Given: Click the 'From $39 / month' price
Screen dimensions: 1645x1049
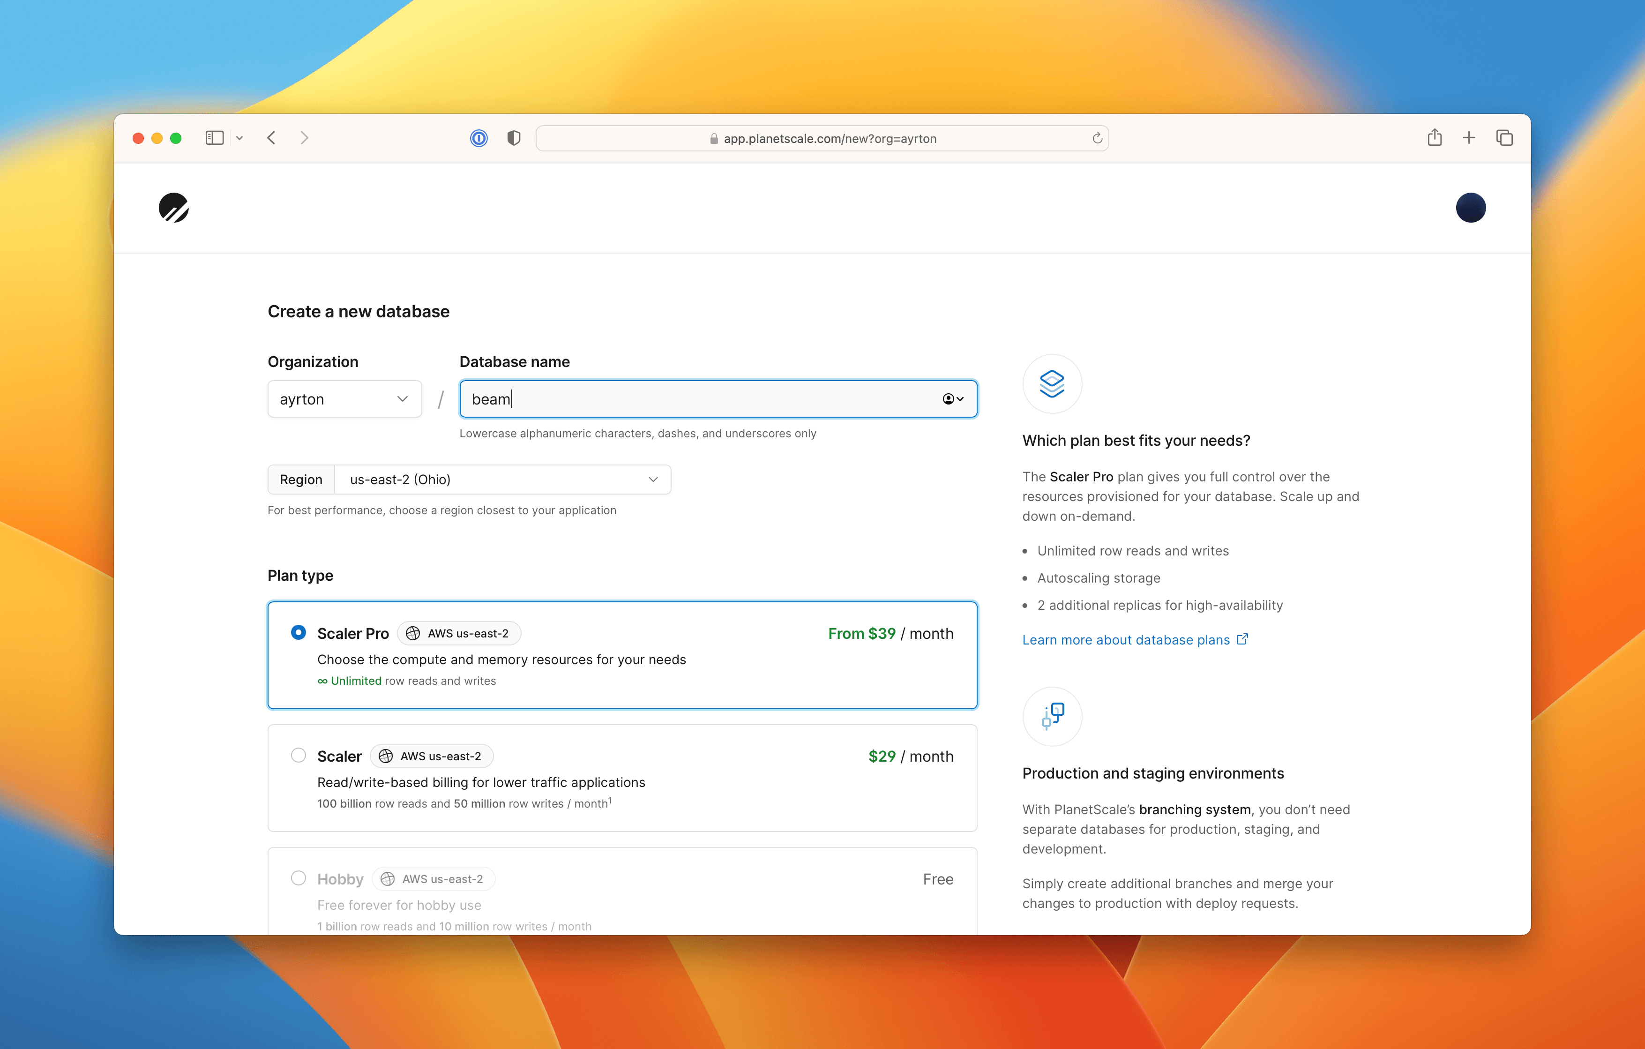Looking at the screenshot, I should pos(890,634).
